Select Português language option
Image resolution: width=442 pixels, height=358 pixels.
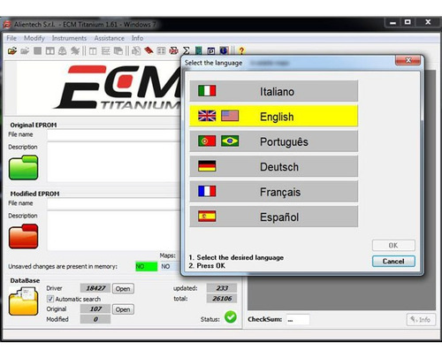click(x=274, y=141)
